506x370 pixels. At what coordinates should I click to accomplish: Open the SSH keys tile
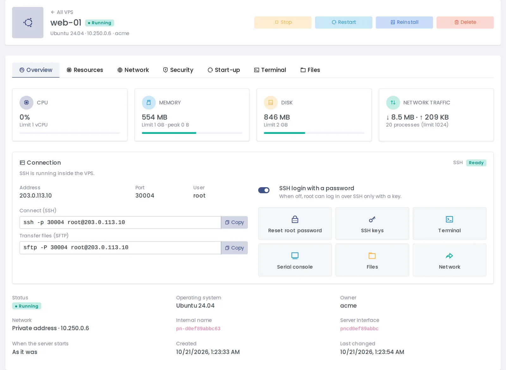372,224
